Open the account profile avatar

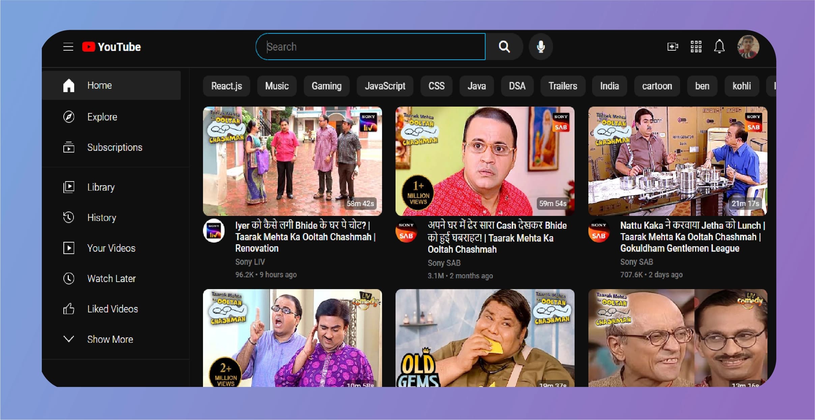point(748,47)
